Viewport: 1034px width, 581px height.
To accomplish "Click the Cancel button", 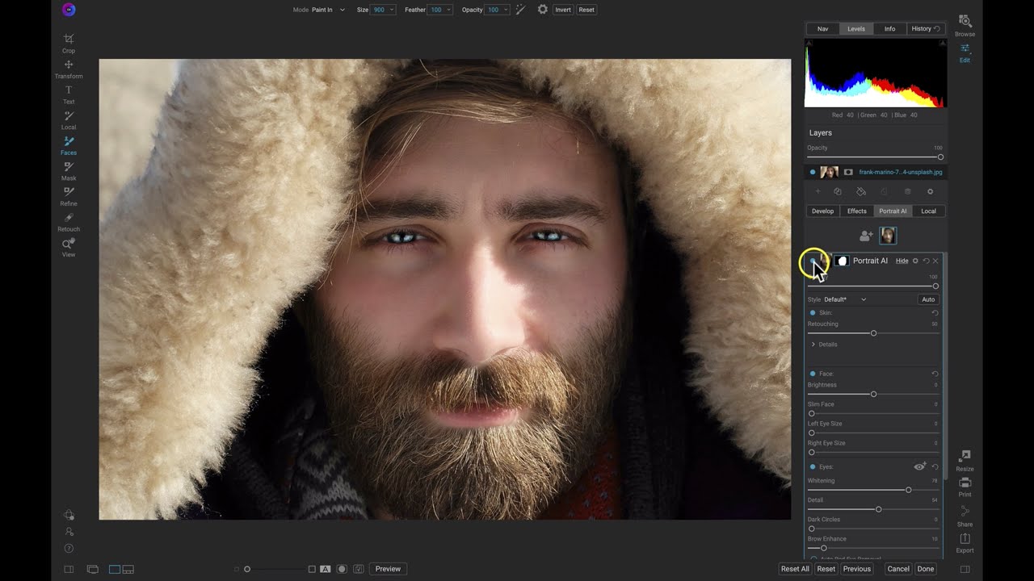I will tap(898, 569).
